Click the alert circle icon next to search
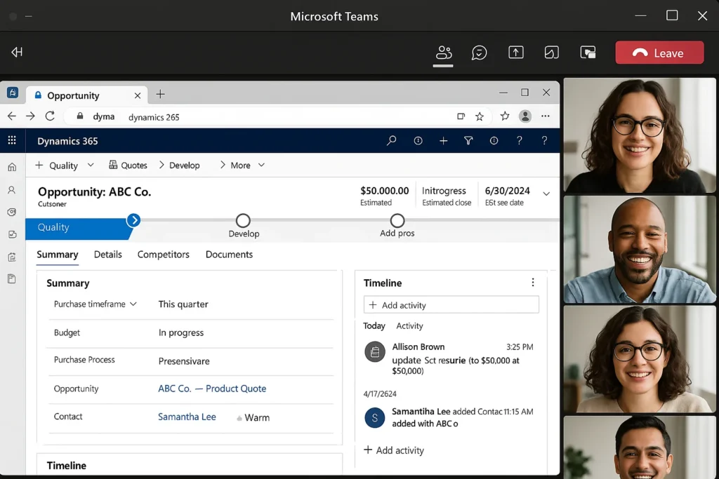The image size is (719, 479). pyautogui.click(x=418, y=141)
